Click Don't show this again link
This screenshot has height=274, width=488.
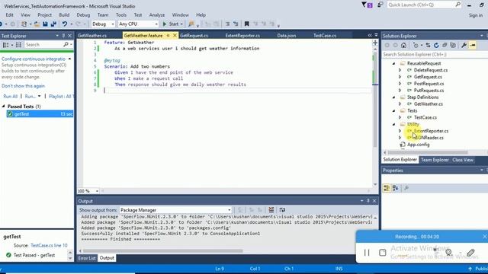pos(23,86)
